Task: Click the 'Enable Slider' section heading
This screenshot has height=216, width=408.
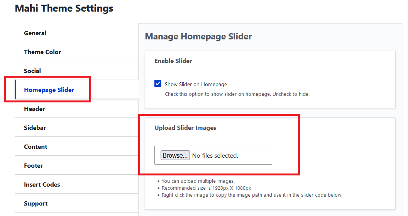Action: [173, 61]
